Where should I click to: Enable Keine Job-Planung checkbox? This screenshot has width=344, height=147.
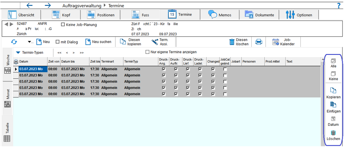[62, 25]
